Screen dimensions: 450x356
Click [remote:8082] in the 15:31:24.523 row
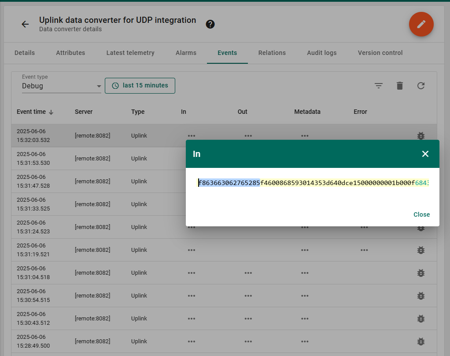92,227
